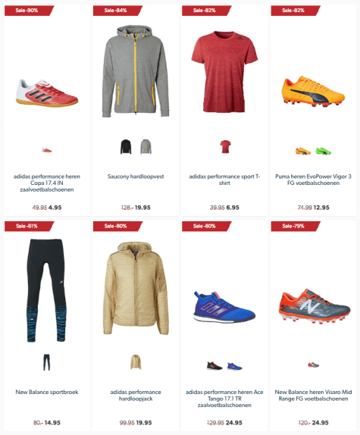Open the red adidas Copa 17.4 shoe image
Screen dimensions: 360x435
[x=47, y=93]
